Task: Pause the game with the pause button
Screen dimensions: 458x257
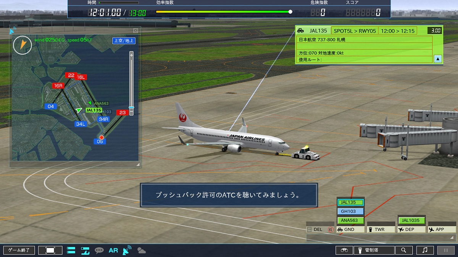Action: [445, 250]
